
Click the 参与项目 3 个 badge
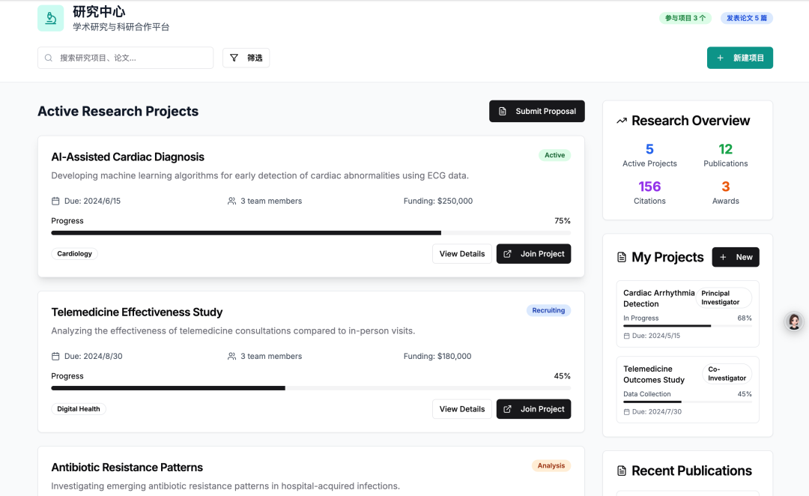pyautogui.click(x=685, y=18)
